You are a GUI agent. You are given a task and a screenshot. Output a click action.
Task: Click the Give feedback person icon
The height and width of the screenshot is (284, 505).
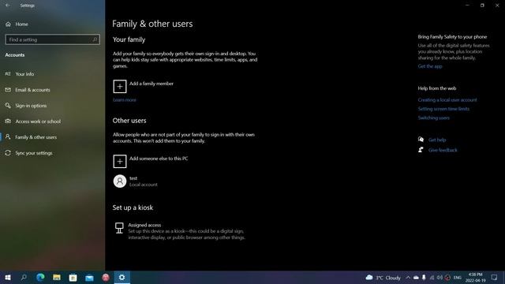pos(421,150)
